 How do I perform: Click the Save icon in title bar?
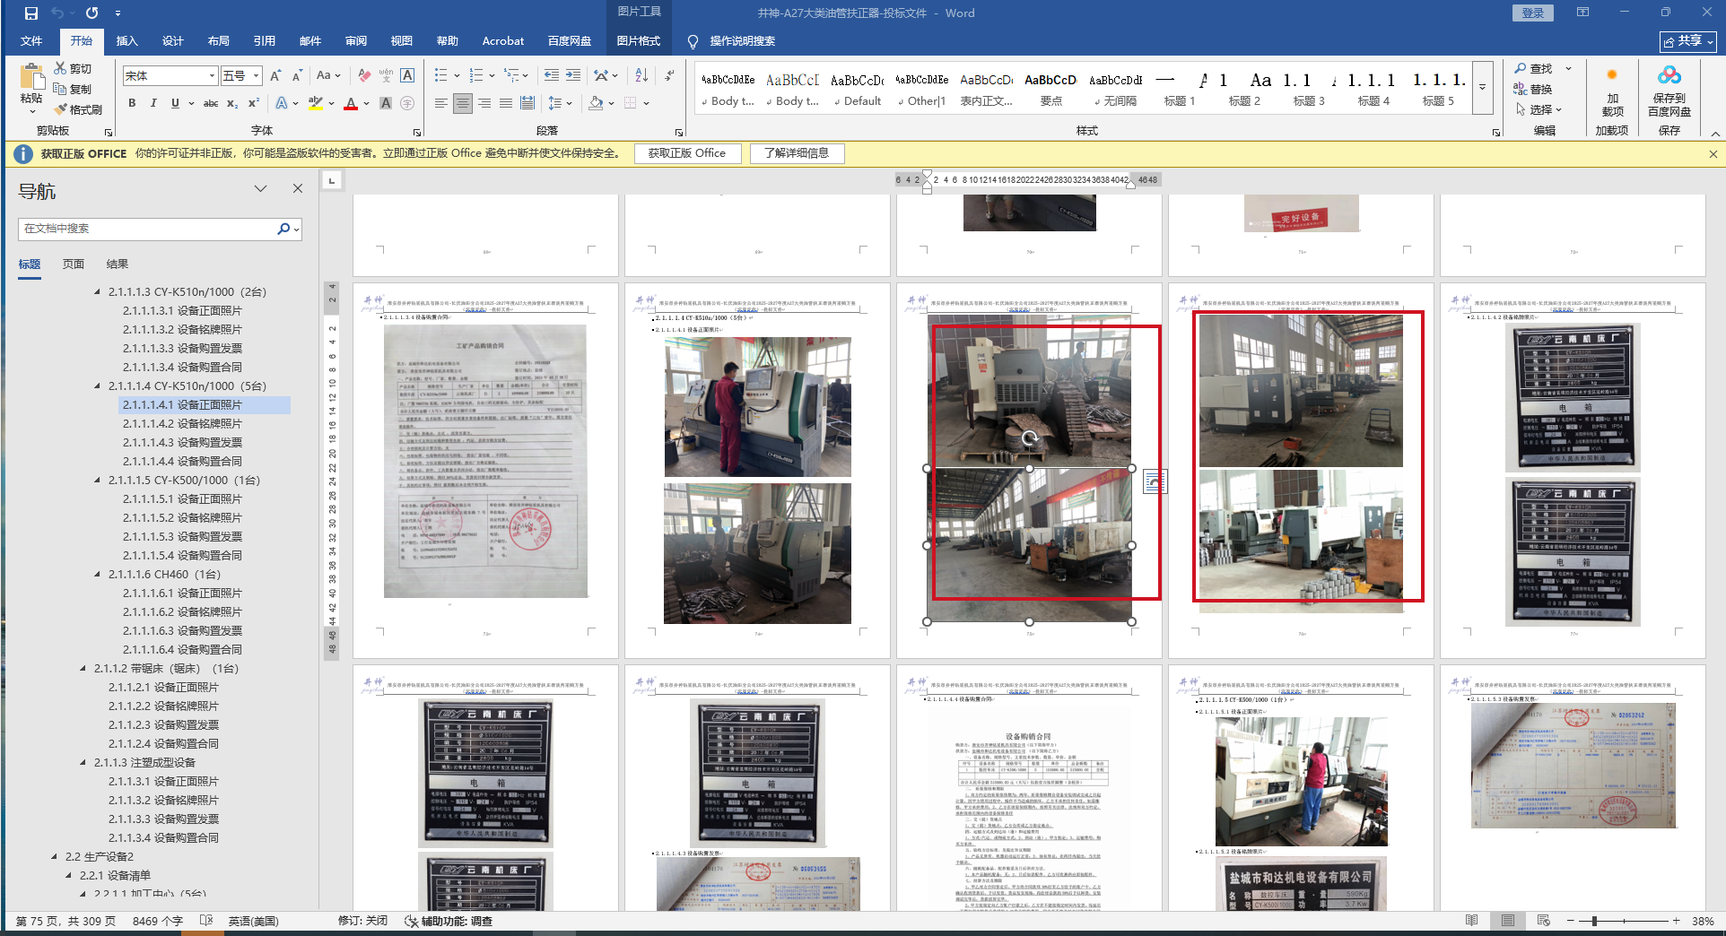31,13
